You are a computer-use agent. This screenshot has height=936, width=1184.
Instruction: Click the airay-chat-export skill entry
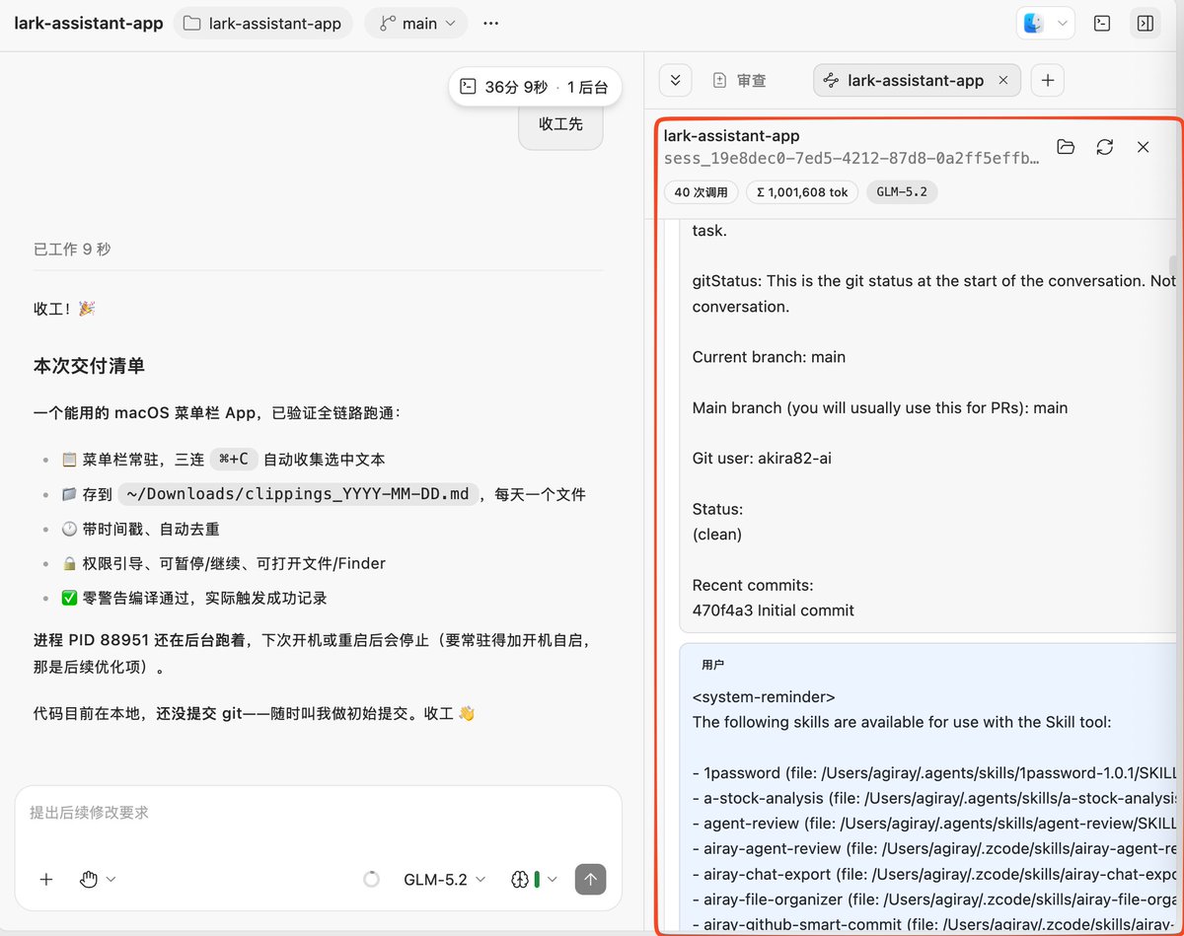pos(934,874)
